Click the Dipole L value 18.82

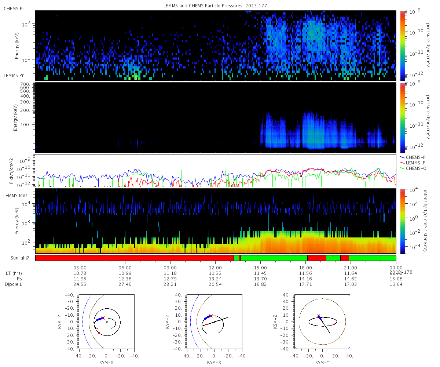tap(260, 284)
